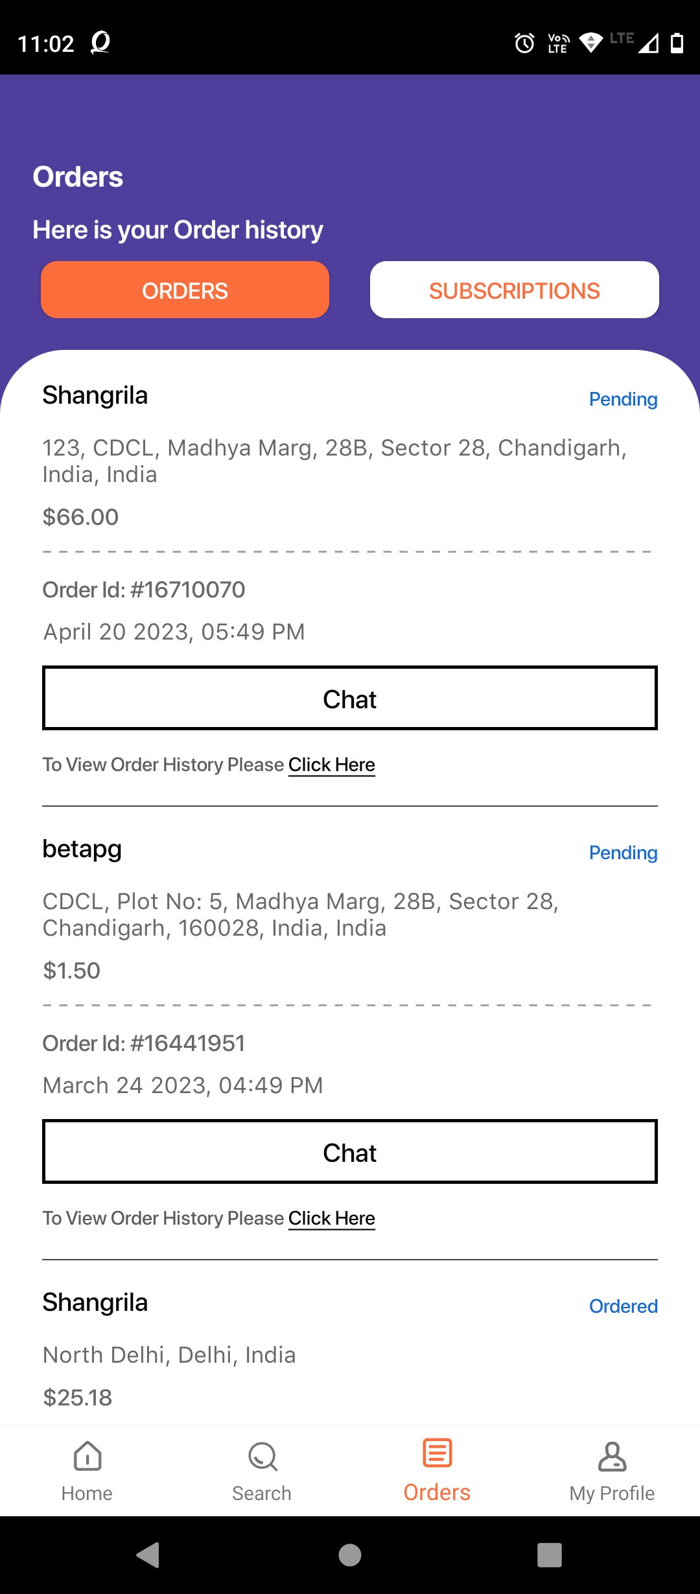Open Chat for order #16441951
The width and height of the screenshot is (700, 1594).
(x=350, y=1151)
